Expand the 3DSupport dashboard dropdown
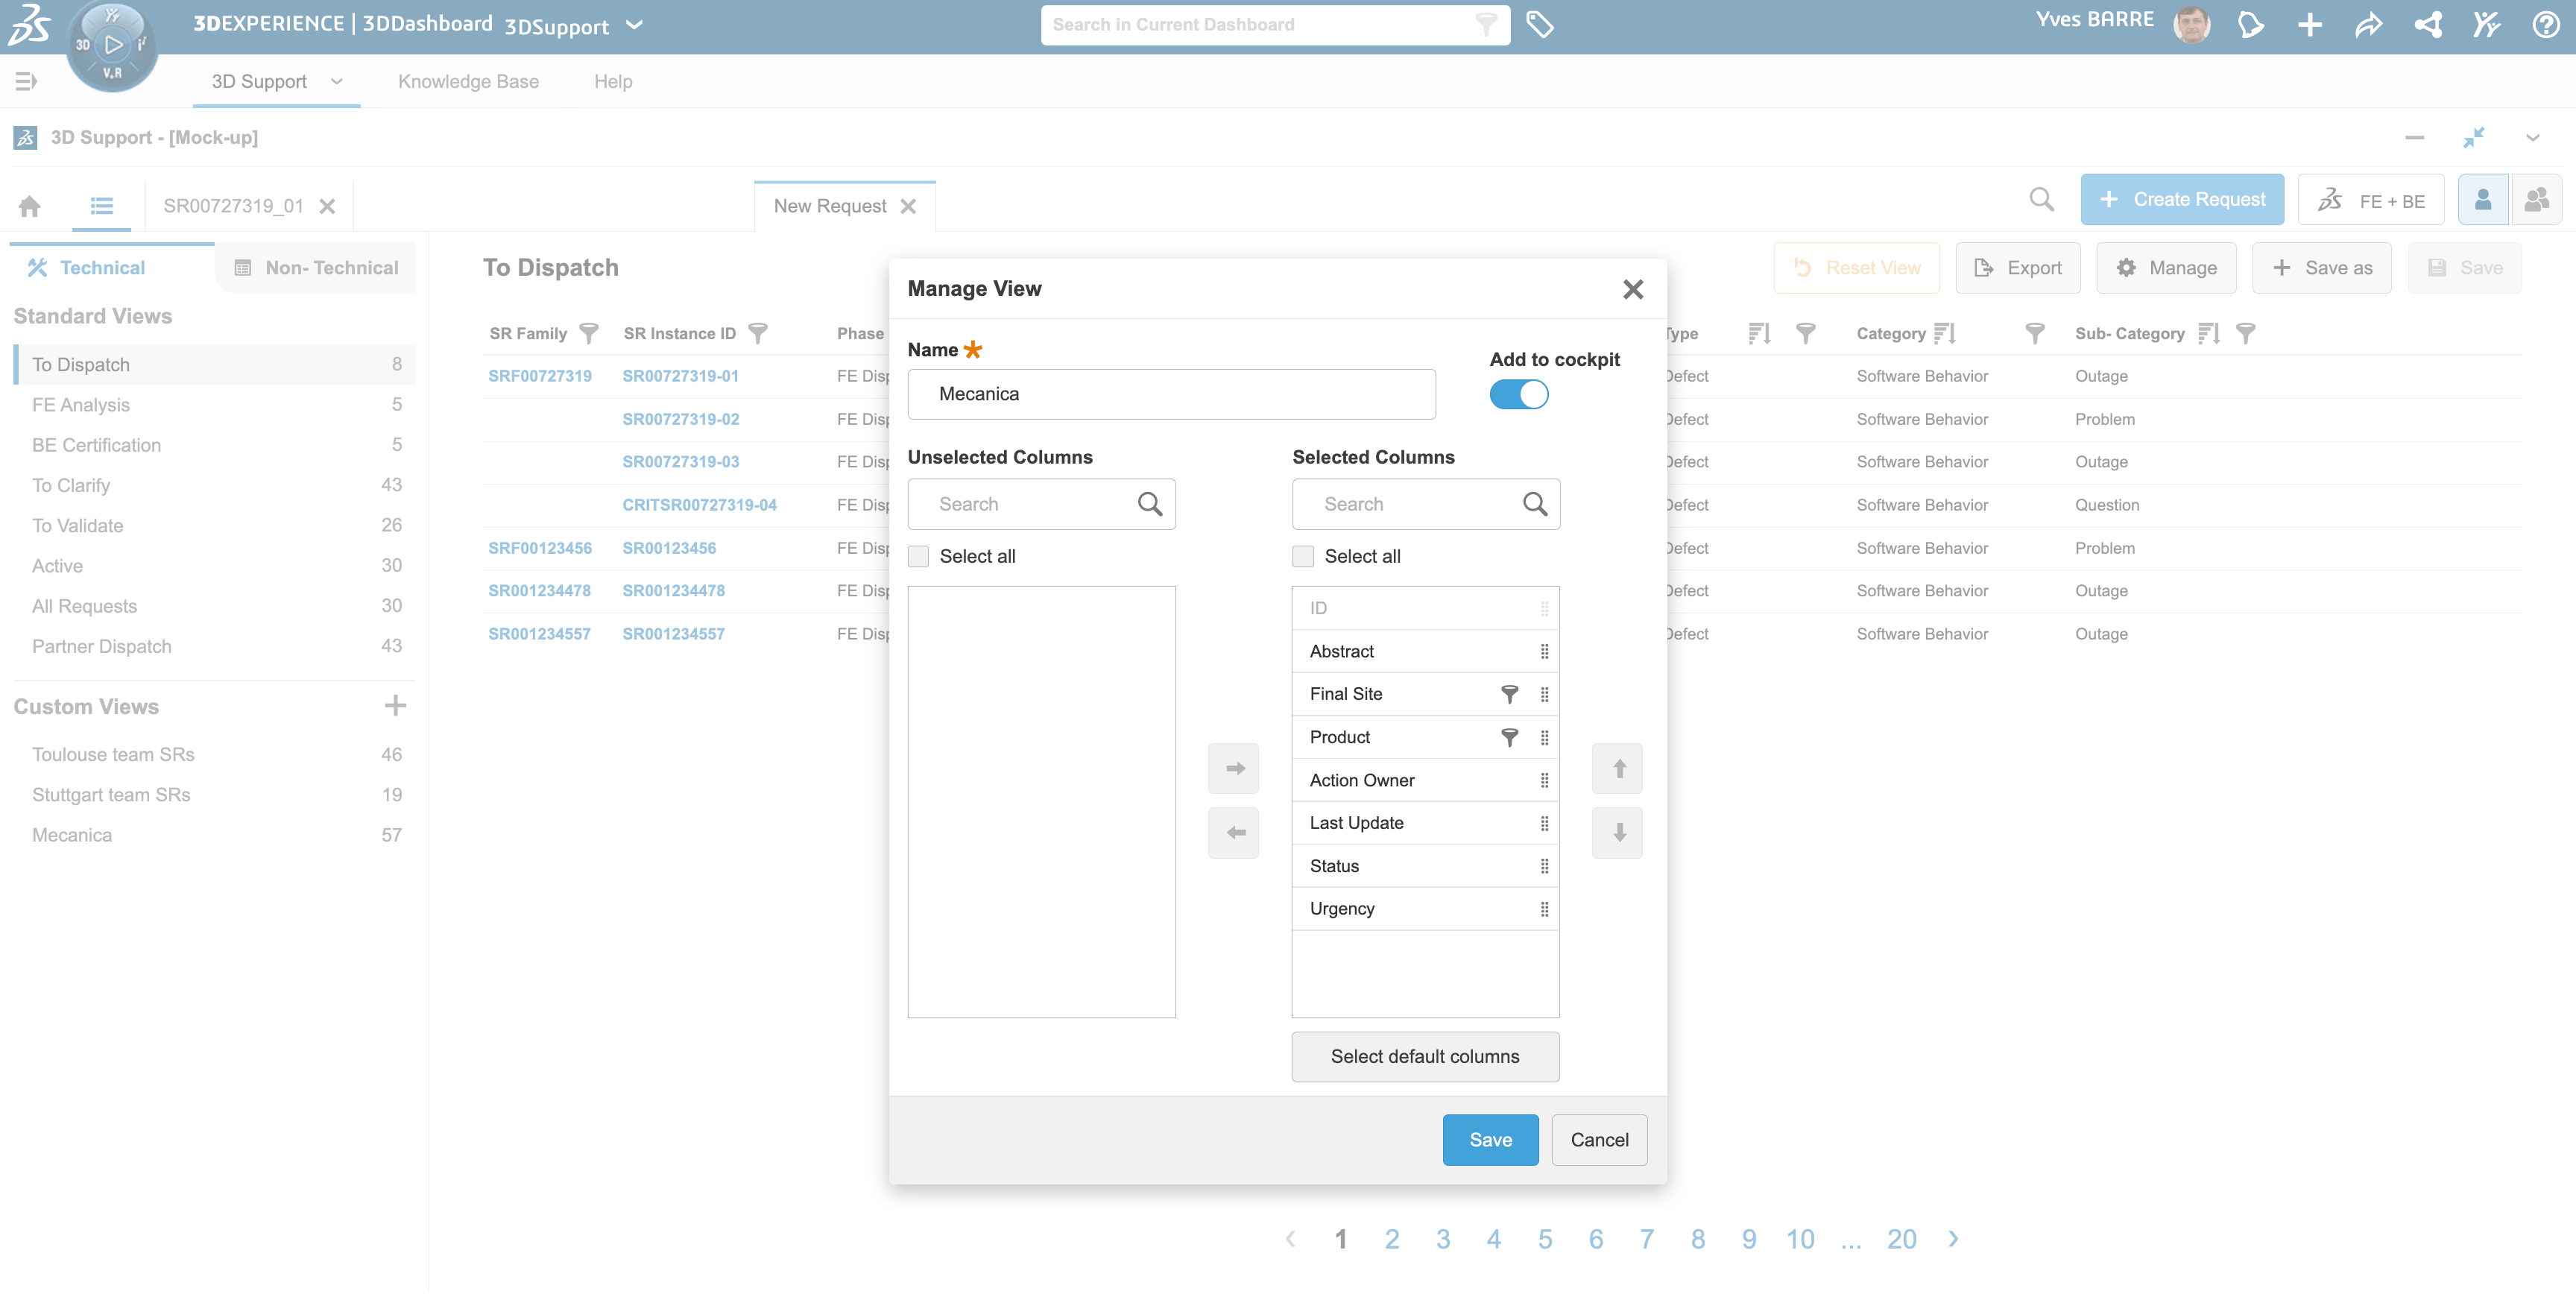The image size is (2576, 1297). [x=634, y=25]
